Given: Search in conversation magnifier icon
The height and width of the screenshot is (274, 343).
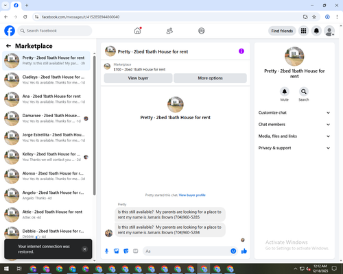Looking at the screenshot, I should [304, 92].
